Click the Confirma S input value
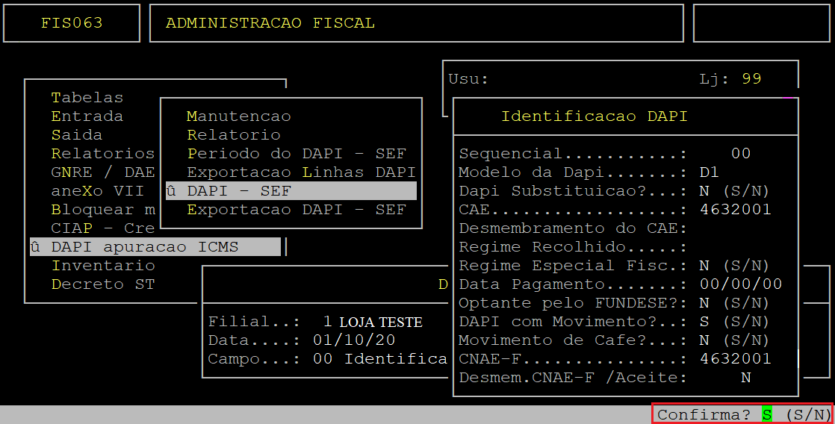Image resolution: width=835 pixels, height=424 pixels. 766,414
